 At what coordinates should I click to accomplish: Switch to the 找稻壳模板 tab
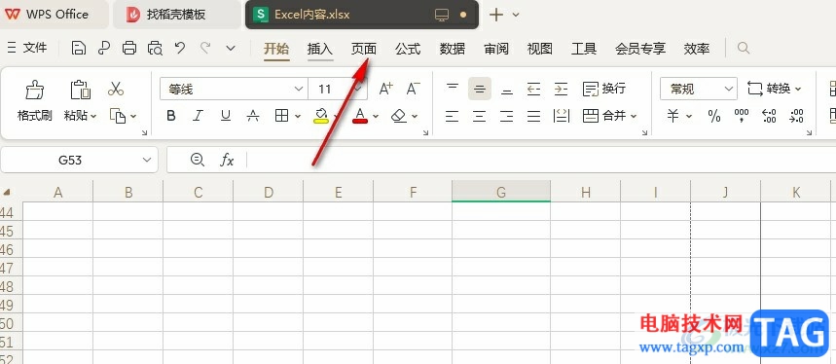coord(176,15)
